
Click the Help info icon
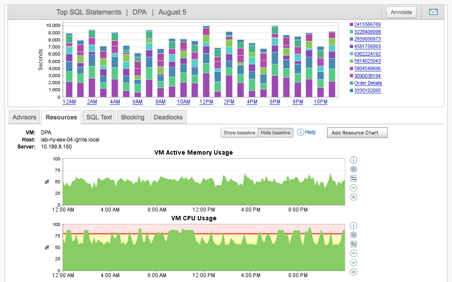click(x=301, y=132)
